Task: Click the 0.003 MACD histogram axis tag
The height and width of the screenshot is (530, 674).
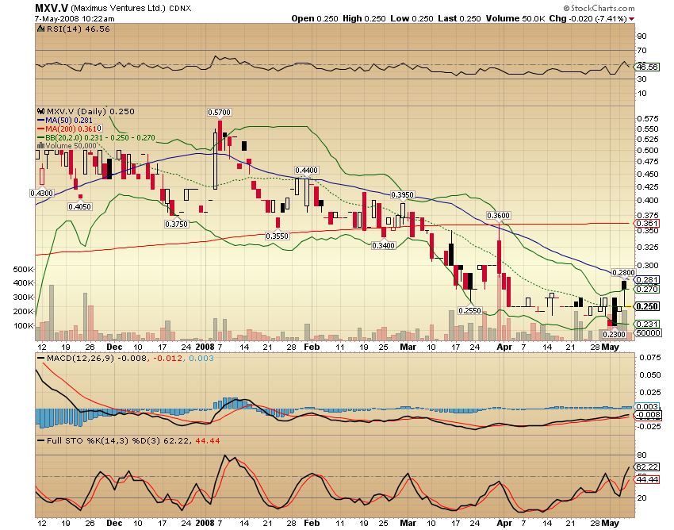Action: point(647,406)
